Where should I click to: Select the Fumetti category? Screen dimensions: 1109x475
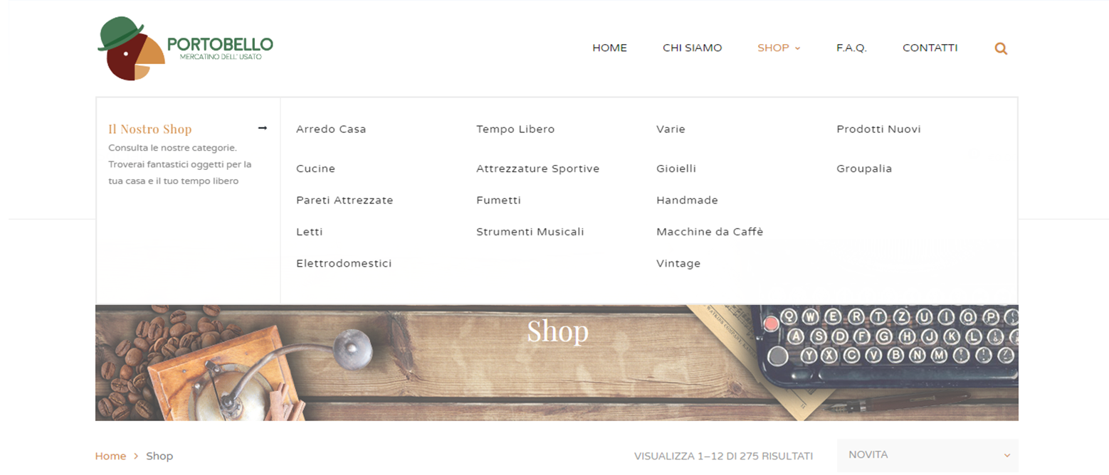(498, 201)
